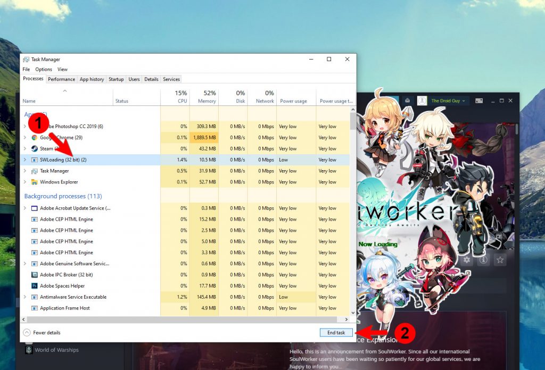Select the SWLoading process icon

coord(35,159)
